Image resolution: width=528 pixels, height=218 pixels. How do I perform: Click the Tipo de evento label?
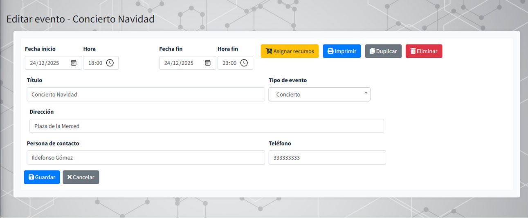[x=288, y=80]
